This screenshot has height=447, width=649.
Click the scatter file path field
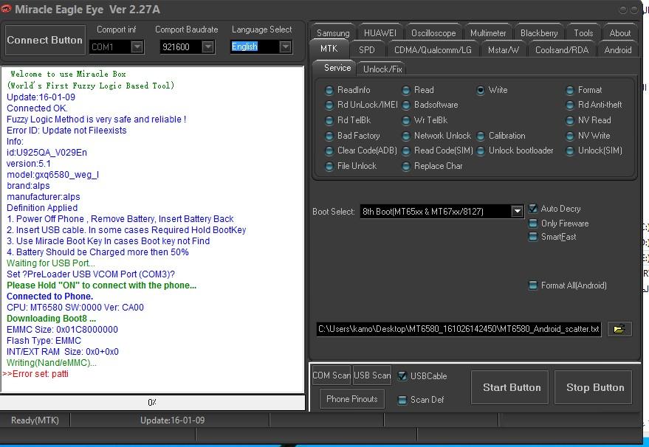point(459,329)
